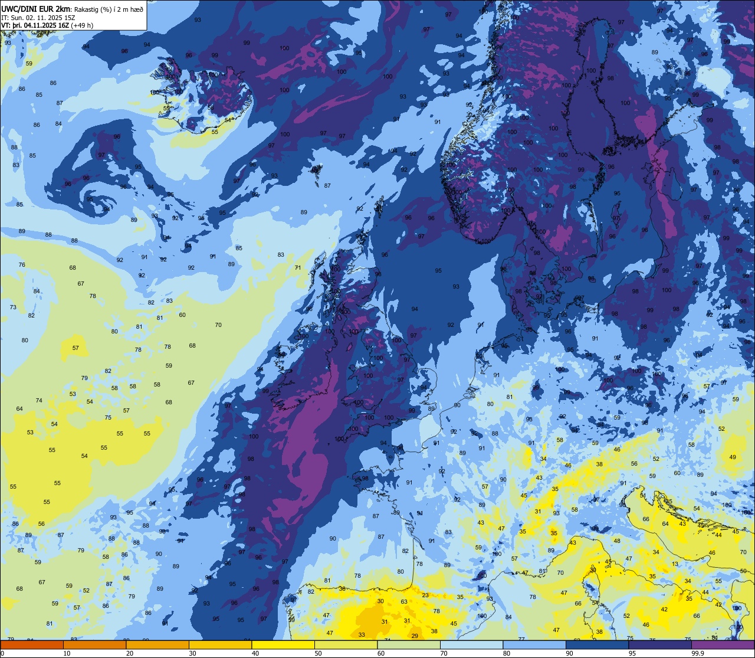Click the 30–40 amber legend swatch

point(220,645)
